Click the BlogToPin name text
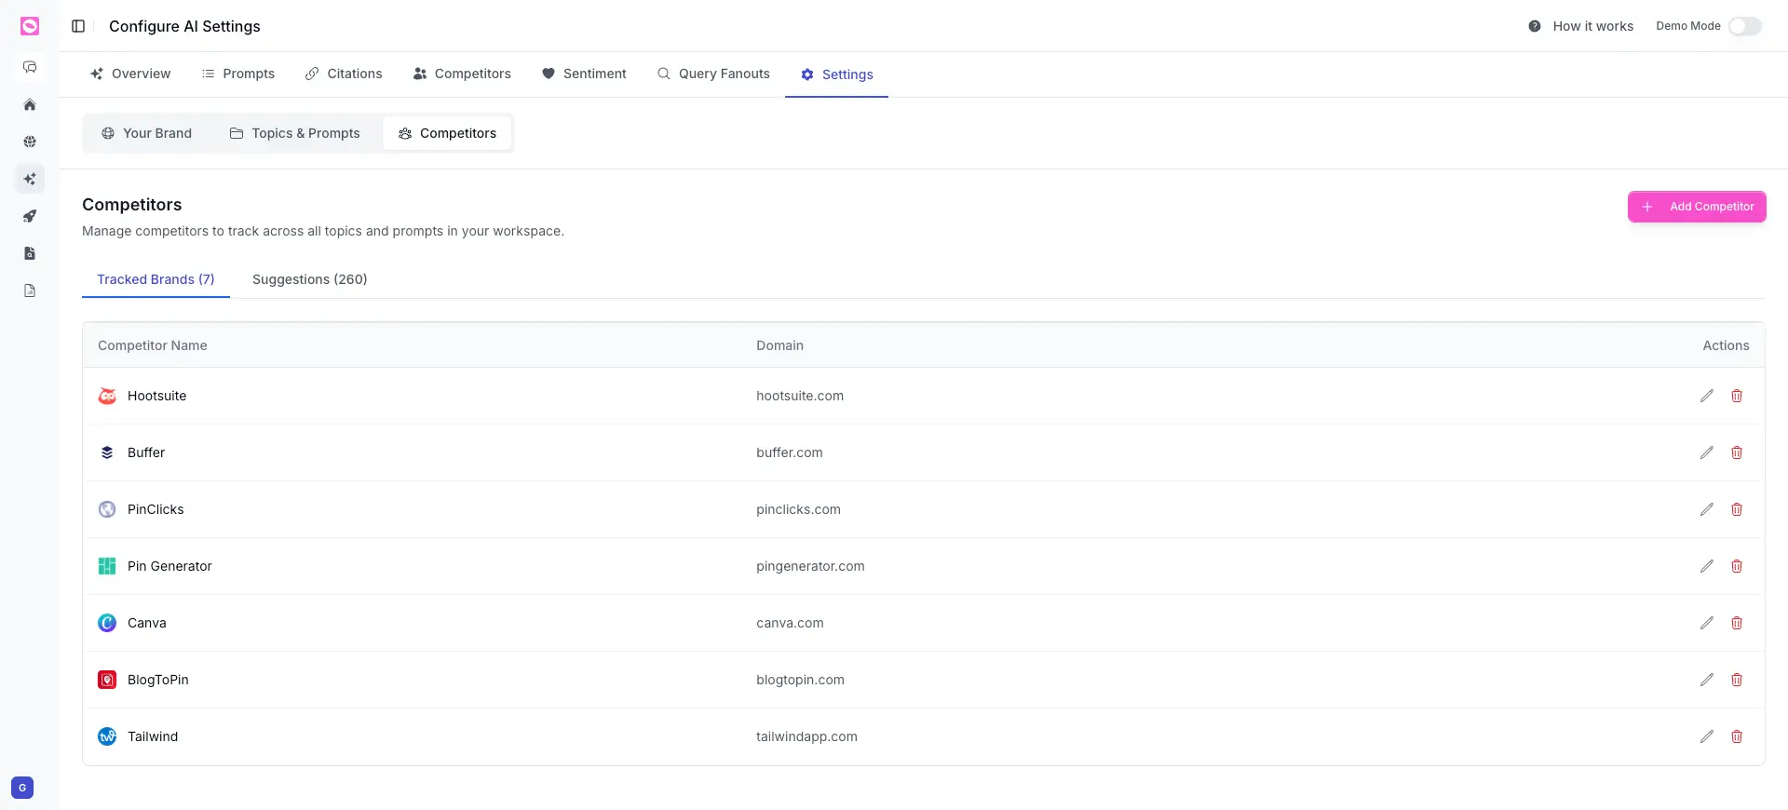Viewport: 1788px width, 810px height. click(x=158, y=680)
